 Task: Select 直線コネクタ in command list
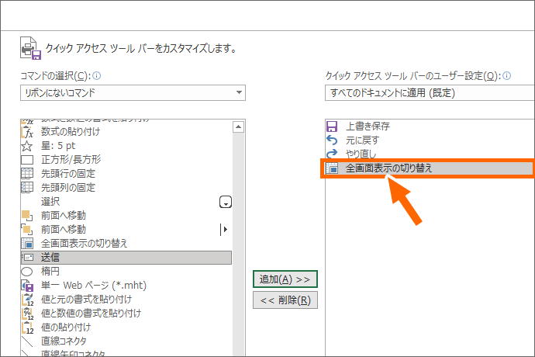[64, 341]
